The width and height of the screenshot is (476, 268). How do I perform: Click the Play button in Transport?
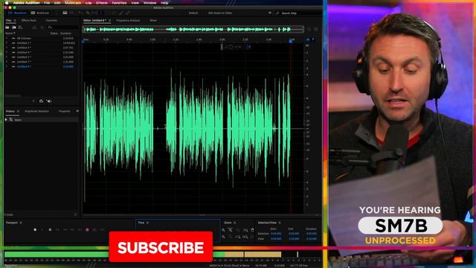click(x=42, y=230)
